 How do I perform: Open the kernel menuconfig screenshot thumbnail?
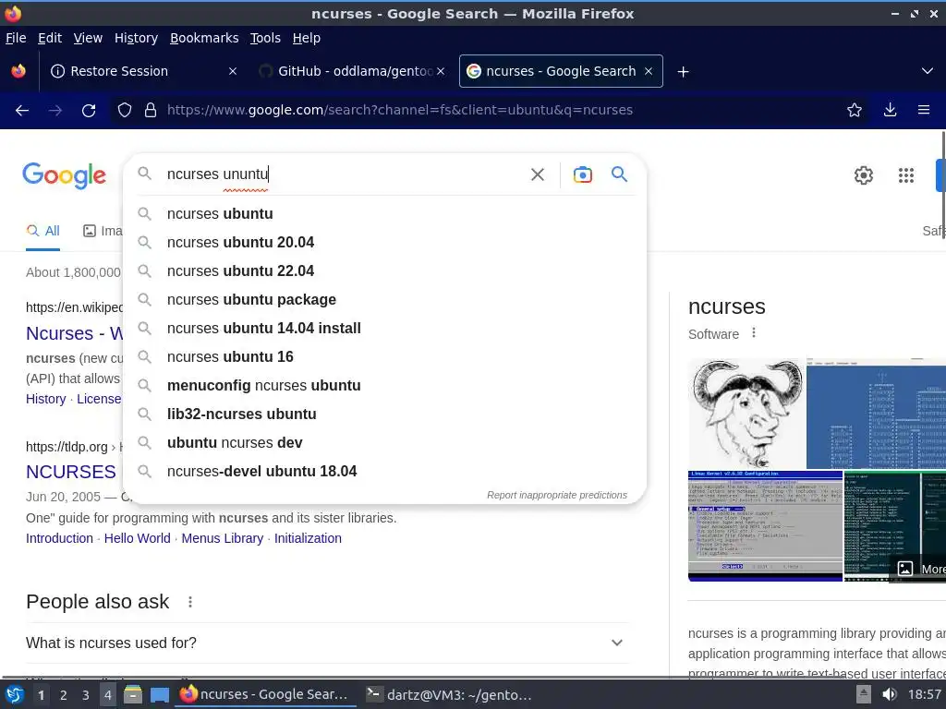[765, 525]
